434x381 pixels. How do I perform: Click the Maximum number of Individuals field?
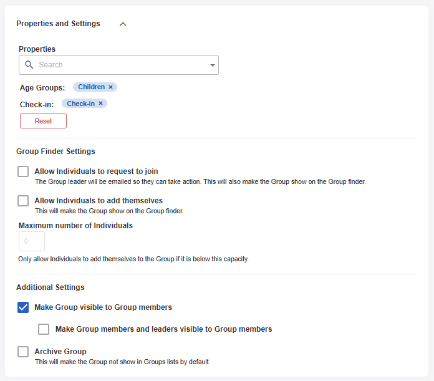(32, 241)
